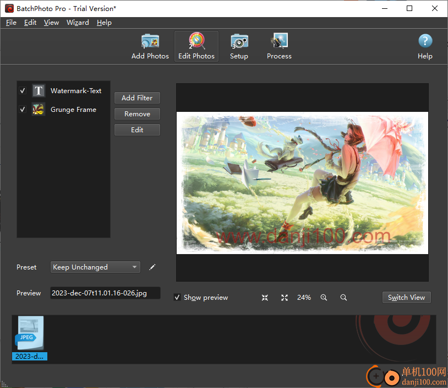Image resolution: width=448 pixels, height=388 pixels.
Task: Click the Edit filter button
Action: click(x=137, y=130)
